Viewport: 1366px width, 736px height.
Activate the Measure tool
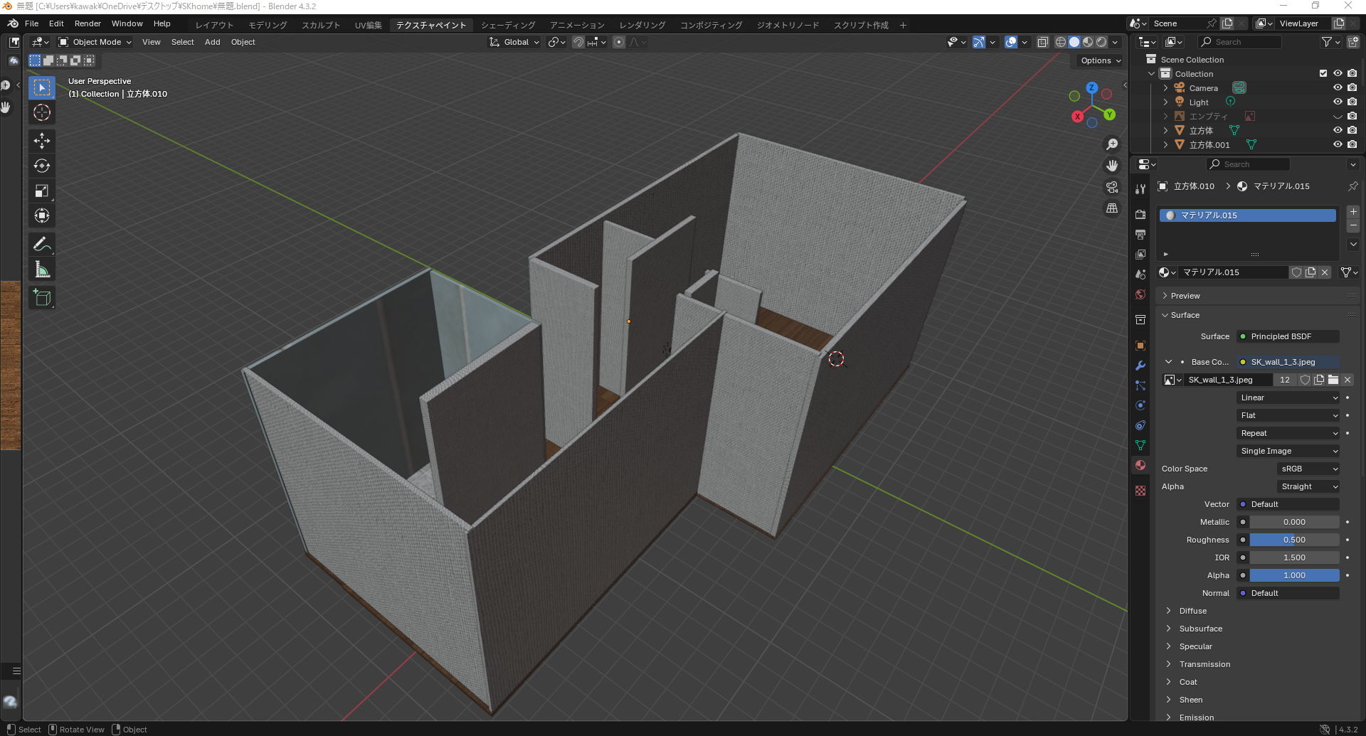pos(42,269)
